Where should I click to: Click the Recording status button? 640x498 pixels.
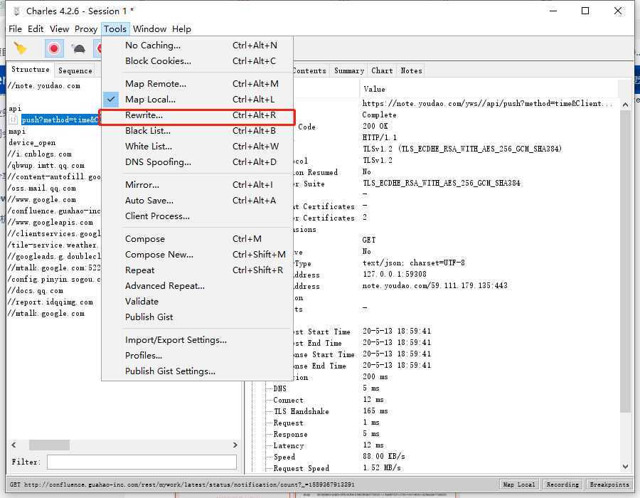tap(562, 484)
